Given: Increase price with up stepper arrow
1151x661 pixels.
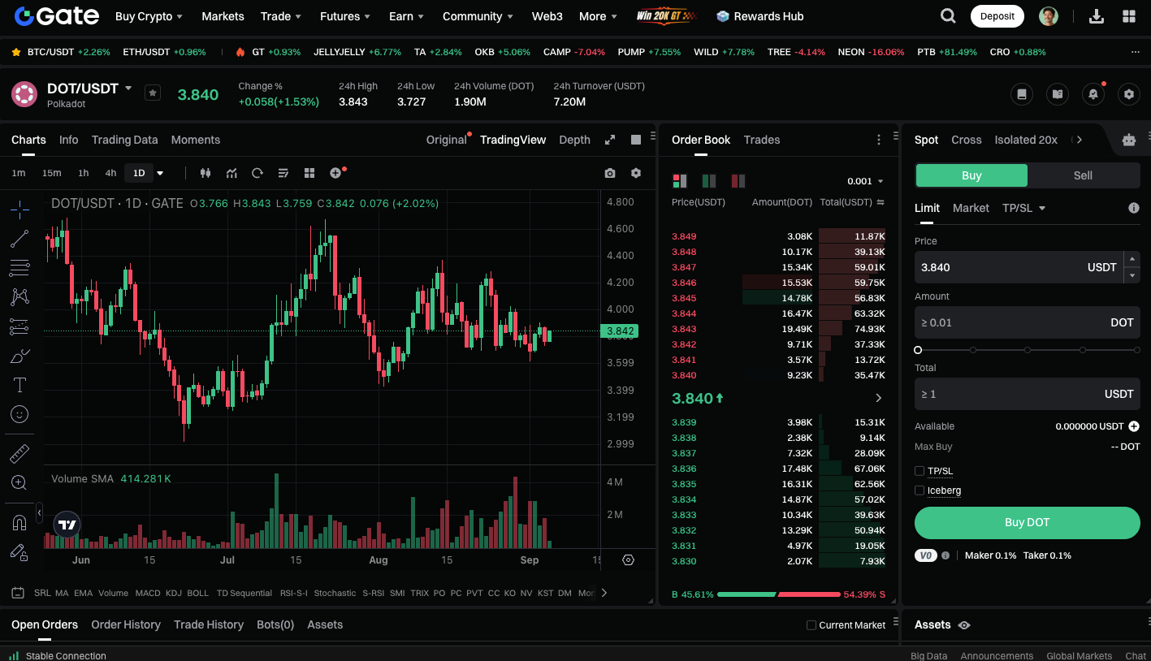Looking at the screenshot, I should pos(1132,259).
